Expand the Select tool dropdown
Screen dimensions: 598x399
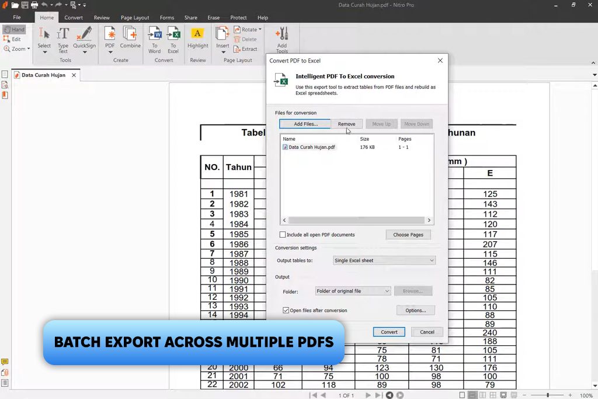pyautogui.click(x=44, y=52)
